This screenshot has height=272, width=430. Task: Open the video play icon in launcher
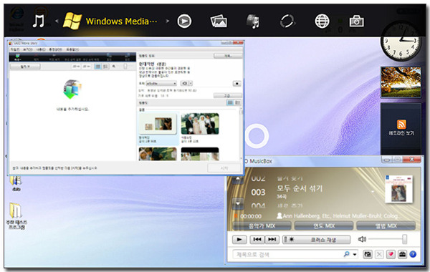(184, 21)
